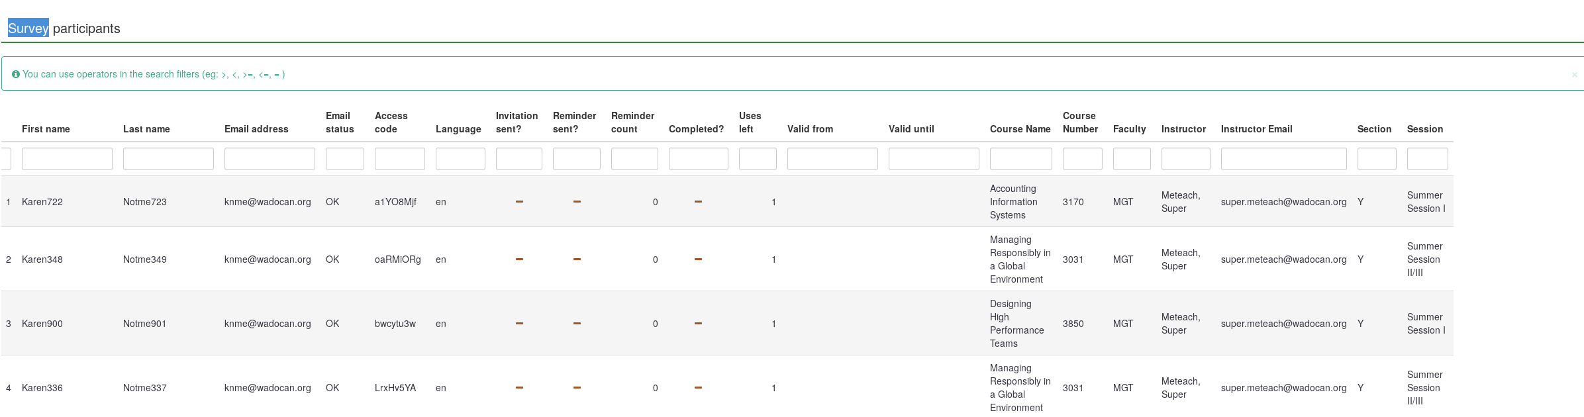The image size is (1584, 417).
Task: Click completed dash icon for Karen722
Action: coord(698,202)
